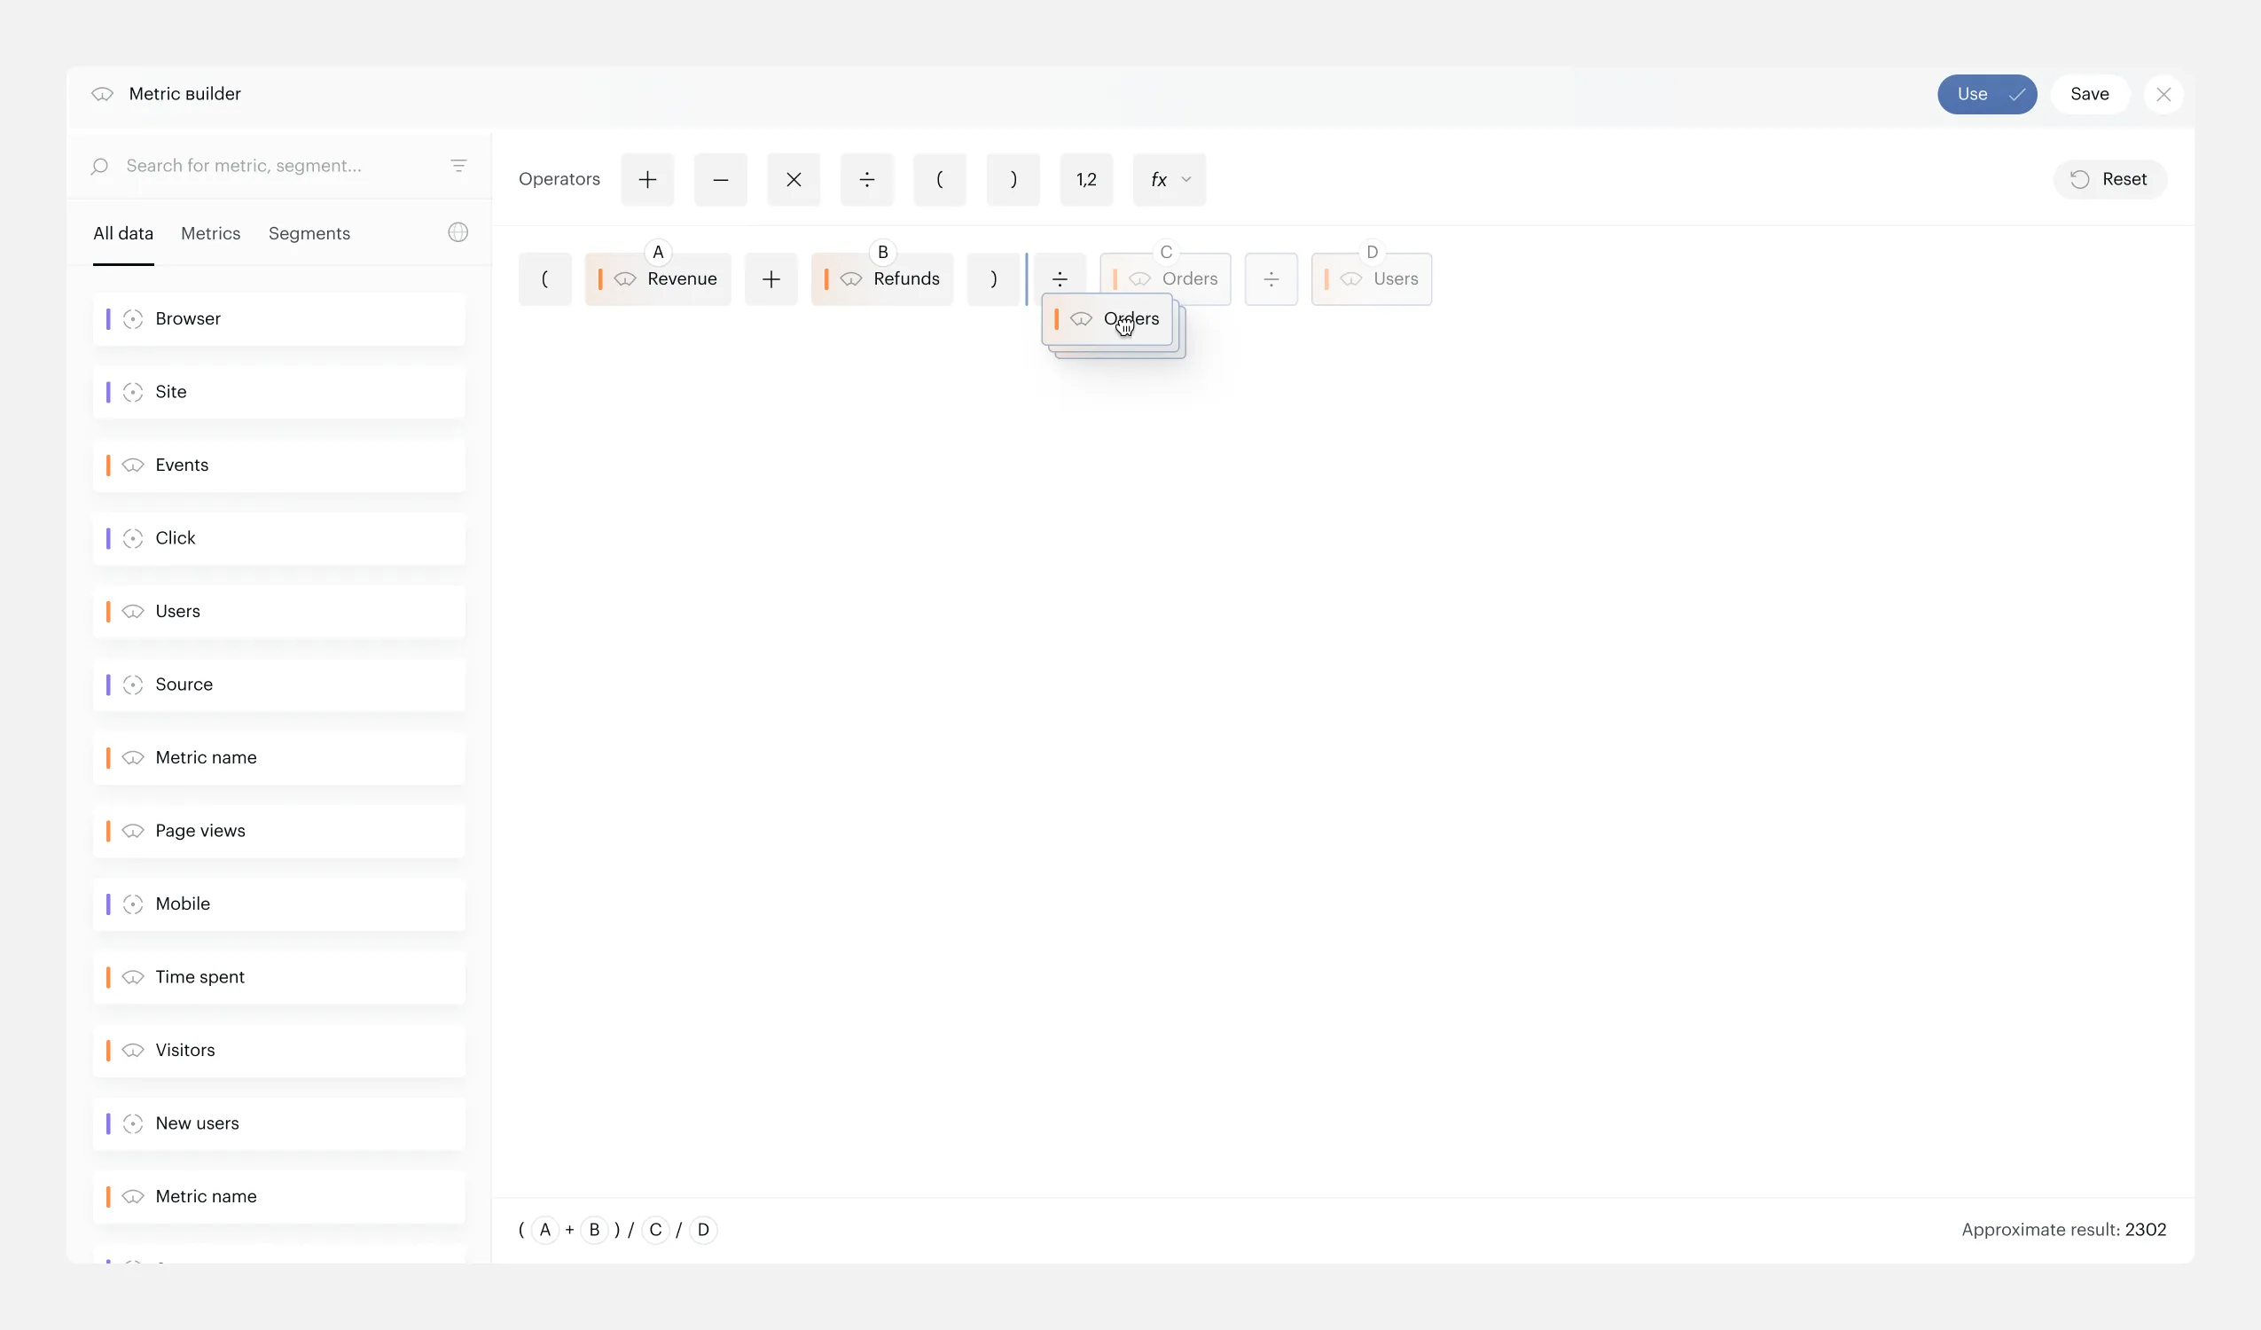Click the segment icon on the Mobile row
The width and height of the screenshot is (2261, 1330).
pyautogui.click(x=133, y=904)
